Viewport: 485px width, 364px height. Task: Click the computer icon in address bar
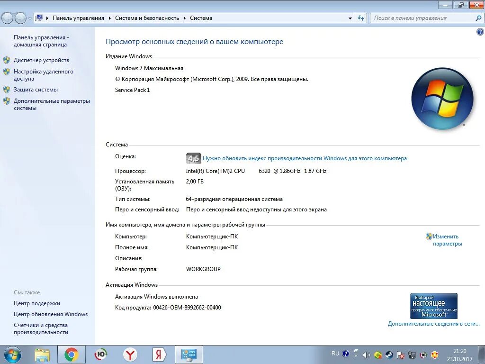39,18
